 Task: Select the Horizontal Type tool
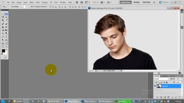click(x=6, y=37)
